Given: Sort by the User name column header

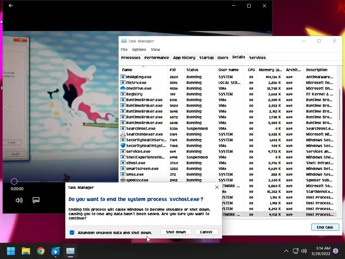Looking at the screenshot, I should [230, 70].
